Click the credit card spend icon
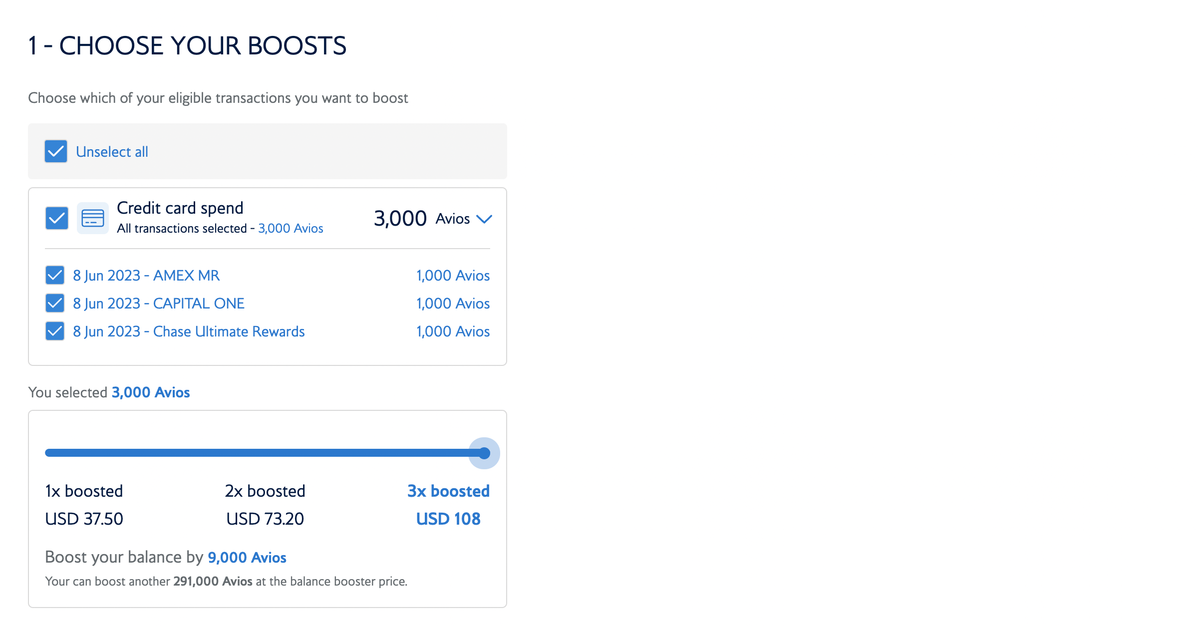Image resolution: width=1200 pixels, height=628 pixels. tap(93, 218)
